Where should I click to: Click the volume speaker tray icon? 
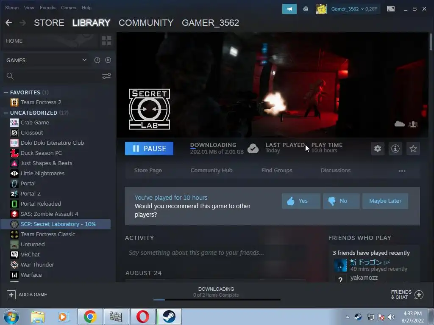click(391, 317)
